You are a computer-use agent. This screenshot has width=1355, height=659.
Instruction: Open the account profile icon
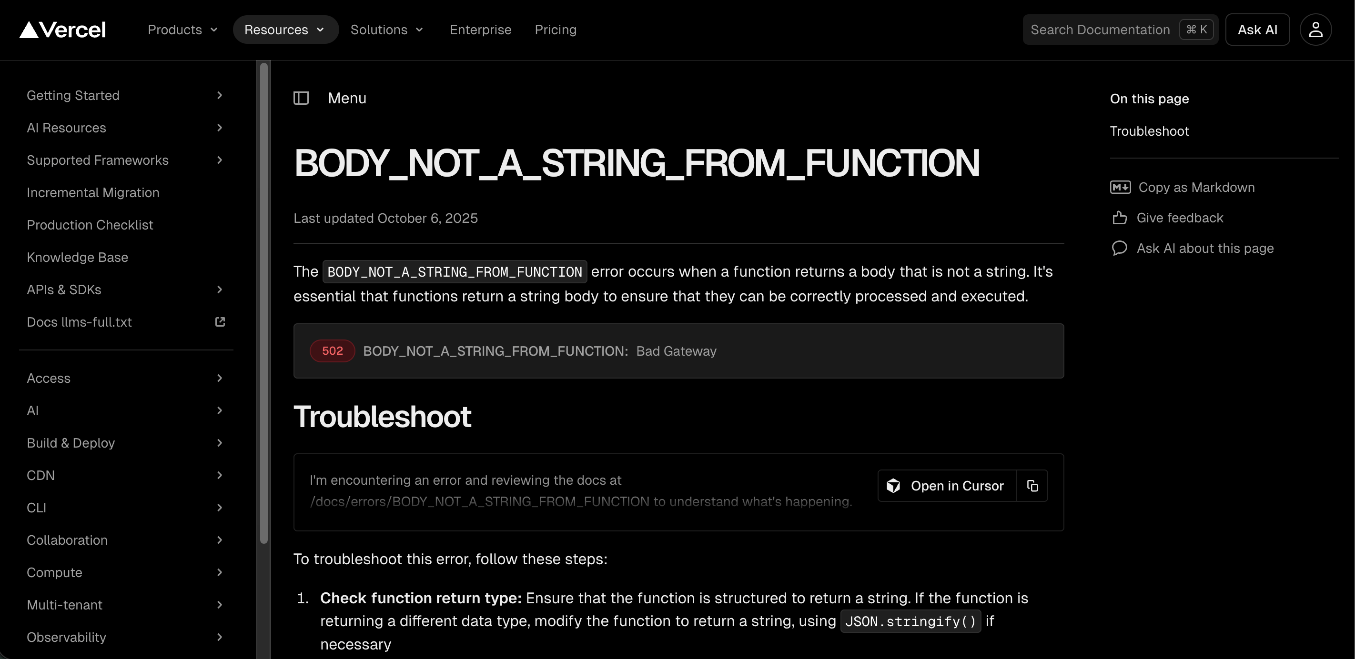pos(1316,30)
